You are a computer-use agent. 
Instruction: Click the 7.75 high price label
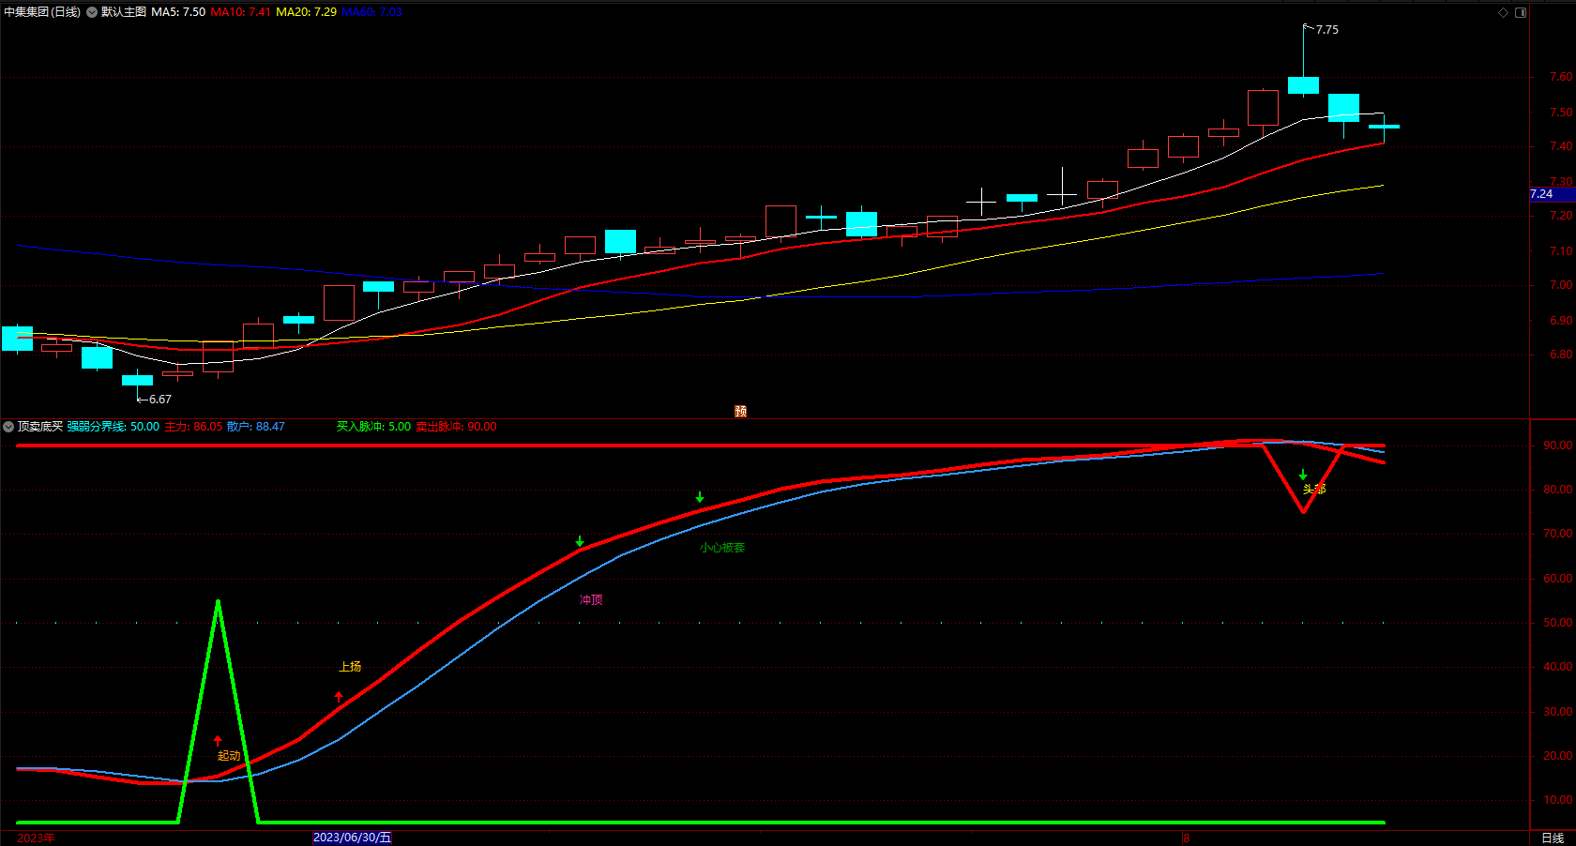1327,30
